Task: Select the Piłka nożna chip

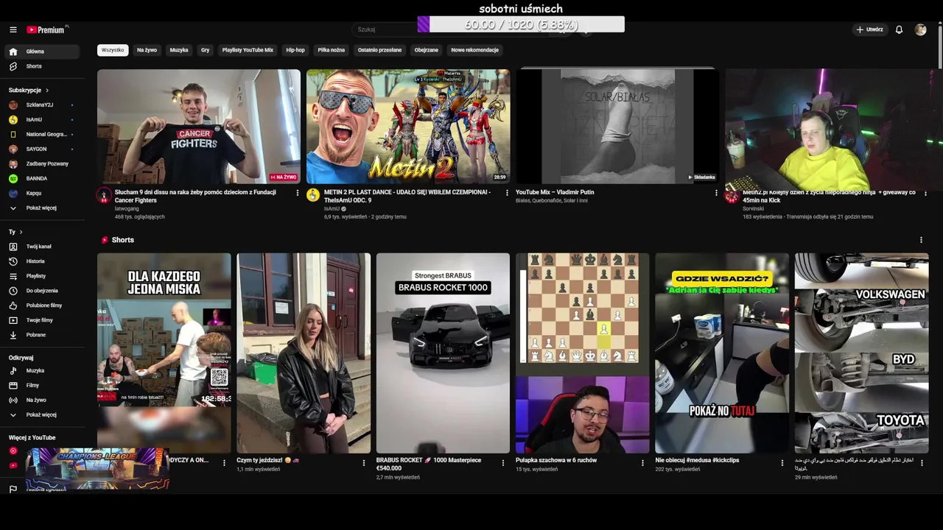Action: (x=332, y=50)
